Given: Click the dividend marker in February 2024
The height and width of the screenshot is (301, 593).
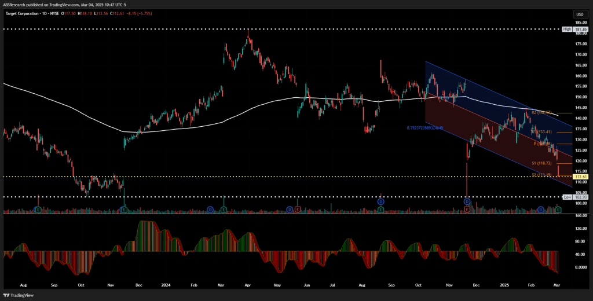Looking at the screenshot, I should tap(211, 210).
